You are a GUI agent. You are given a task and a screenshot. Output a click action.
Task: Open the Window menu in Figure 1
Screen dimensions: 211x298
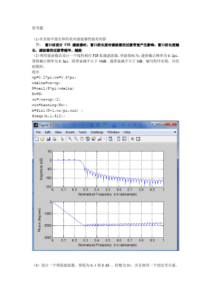point(113,132)
